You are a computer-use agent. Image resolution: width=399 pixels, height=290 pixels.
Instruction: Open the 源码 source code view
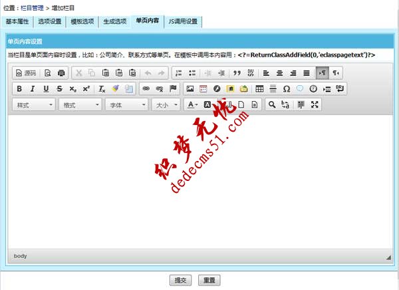(26, 73)
